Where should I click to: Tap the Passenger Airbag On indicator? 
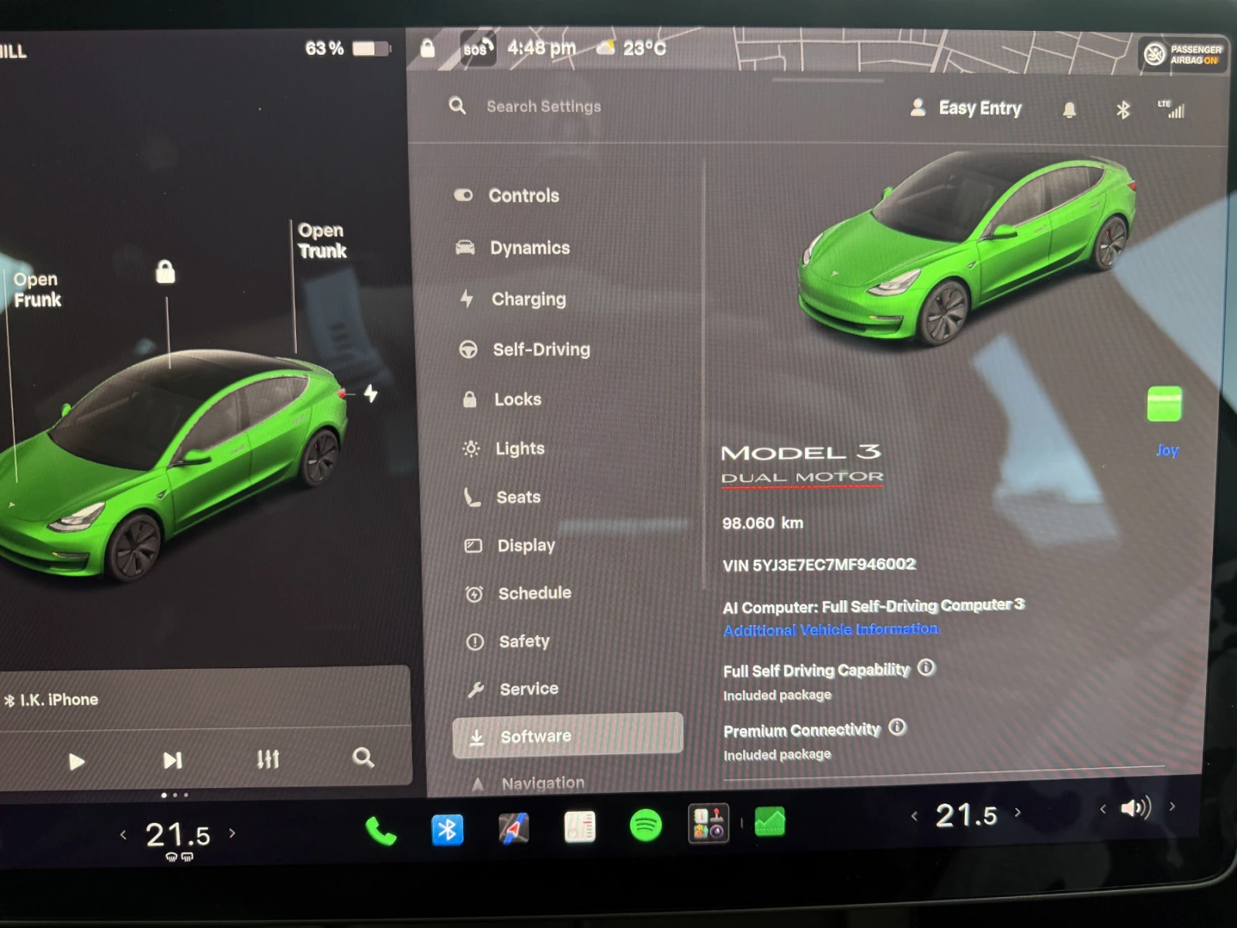[x=1183, y=54]
